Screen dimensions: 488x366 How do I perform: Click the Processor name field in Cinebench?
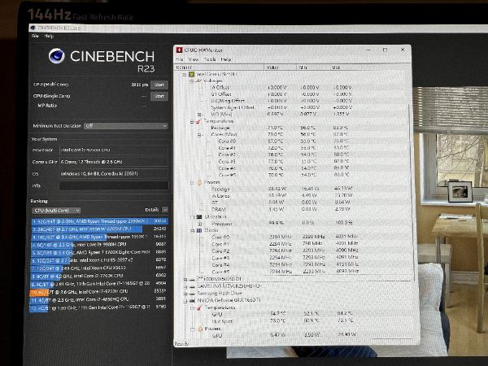click(x=114, y=150)
